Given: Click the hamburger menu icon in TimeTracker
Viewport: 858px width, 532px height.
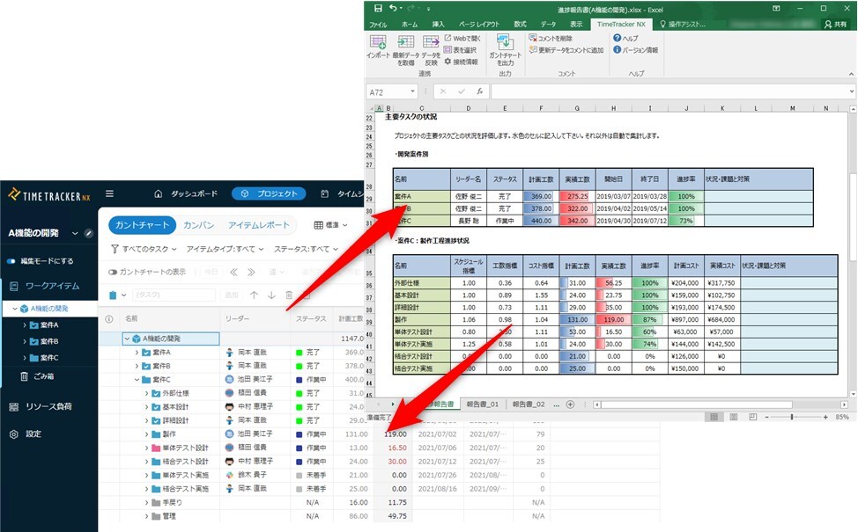Looking at the screenshot, I should [109, 193].
